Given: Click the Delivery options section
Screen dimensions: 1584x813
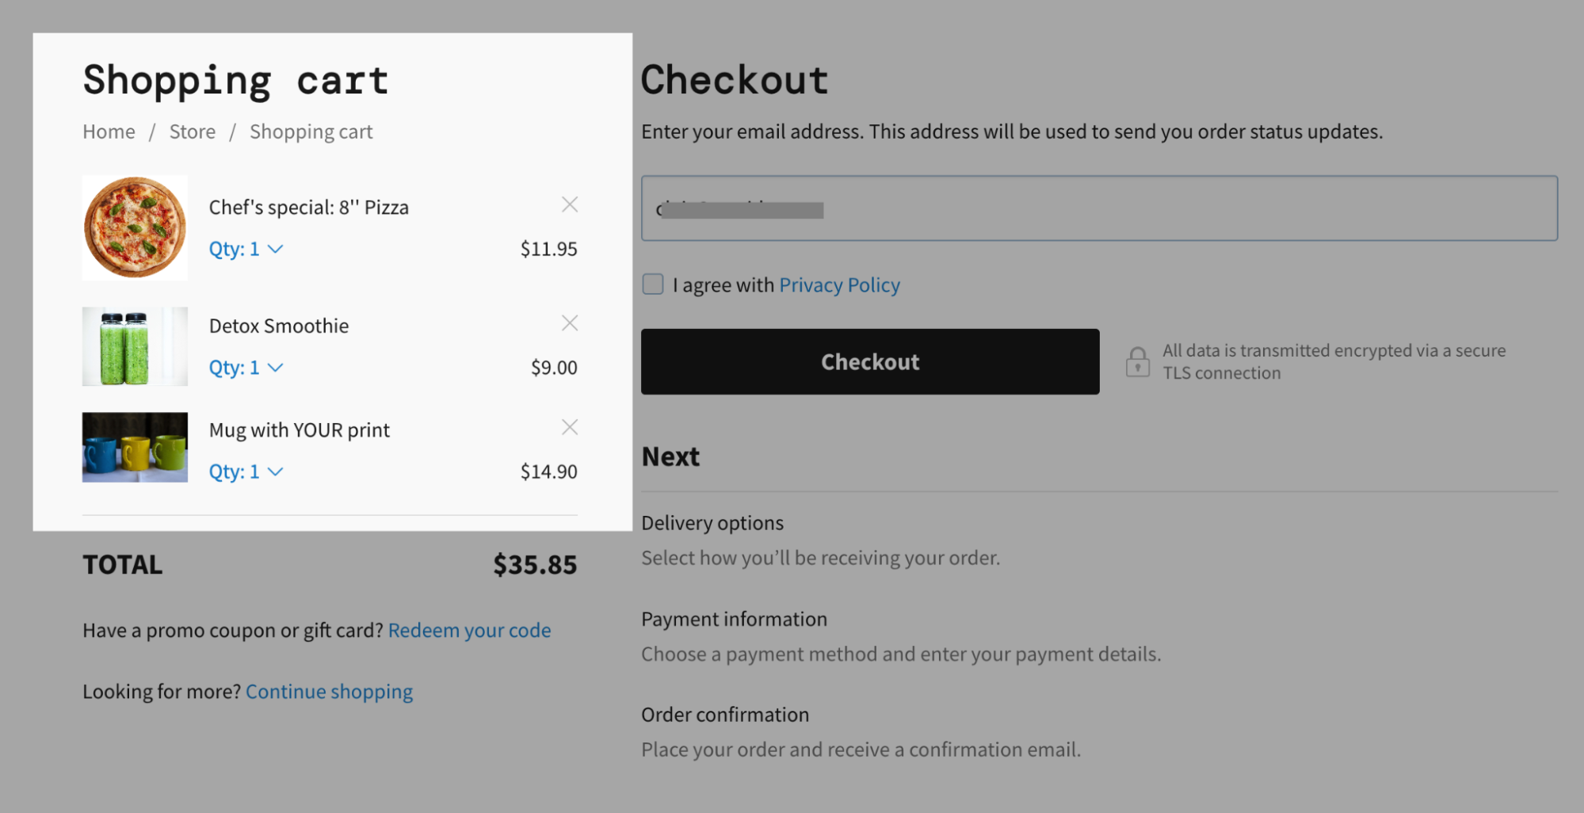Looking at the screenshot, I should 712,523.
